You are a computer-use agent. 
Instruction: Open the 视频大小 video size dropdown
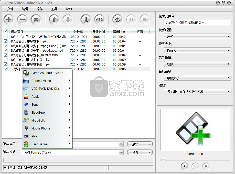point(198,50)
